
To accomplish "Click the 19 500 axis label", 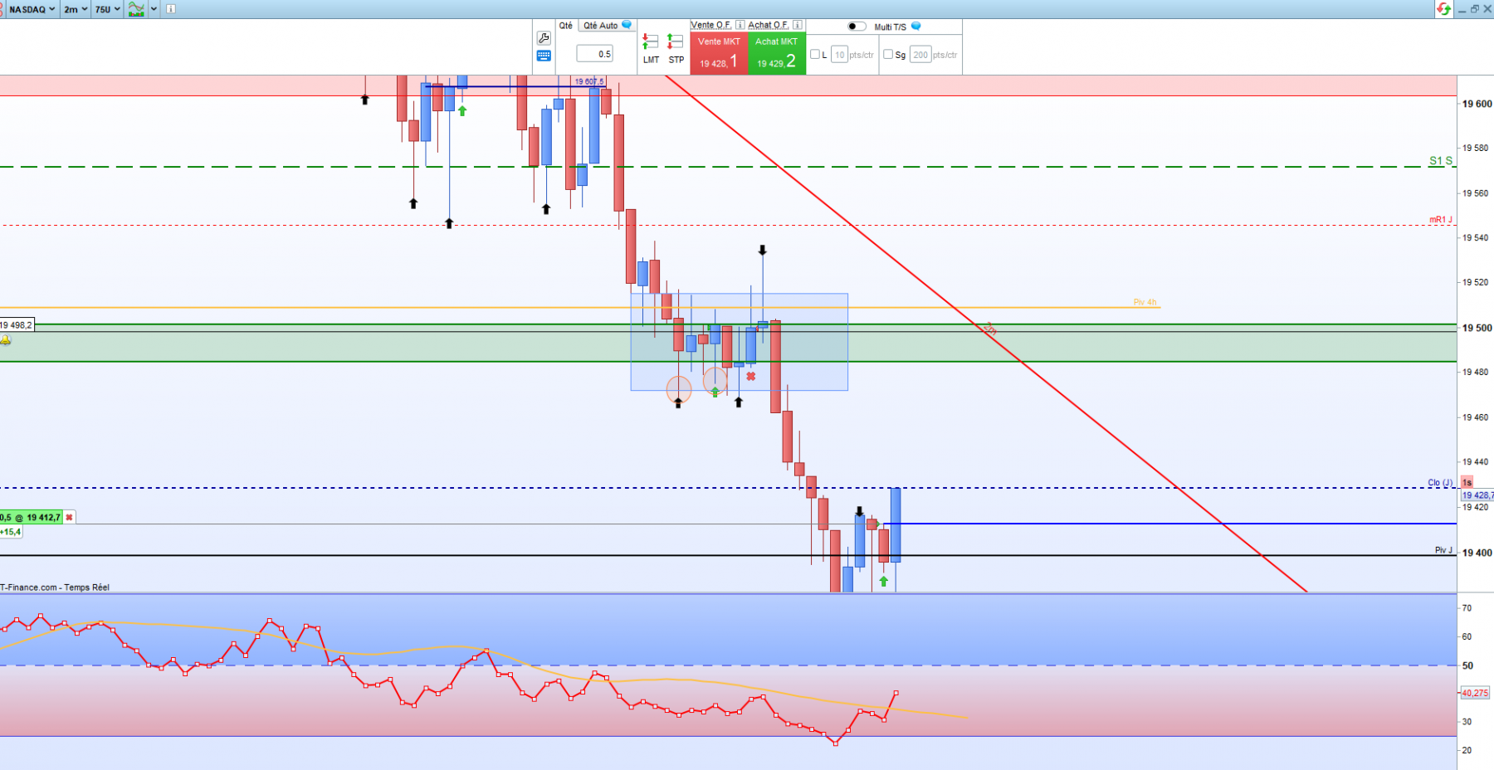I will [1477, 328].
